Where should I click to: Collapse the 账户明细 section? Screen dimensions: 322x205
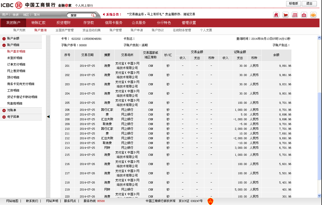pos(4,45)
